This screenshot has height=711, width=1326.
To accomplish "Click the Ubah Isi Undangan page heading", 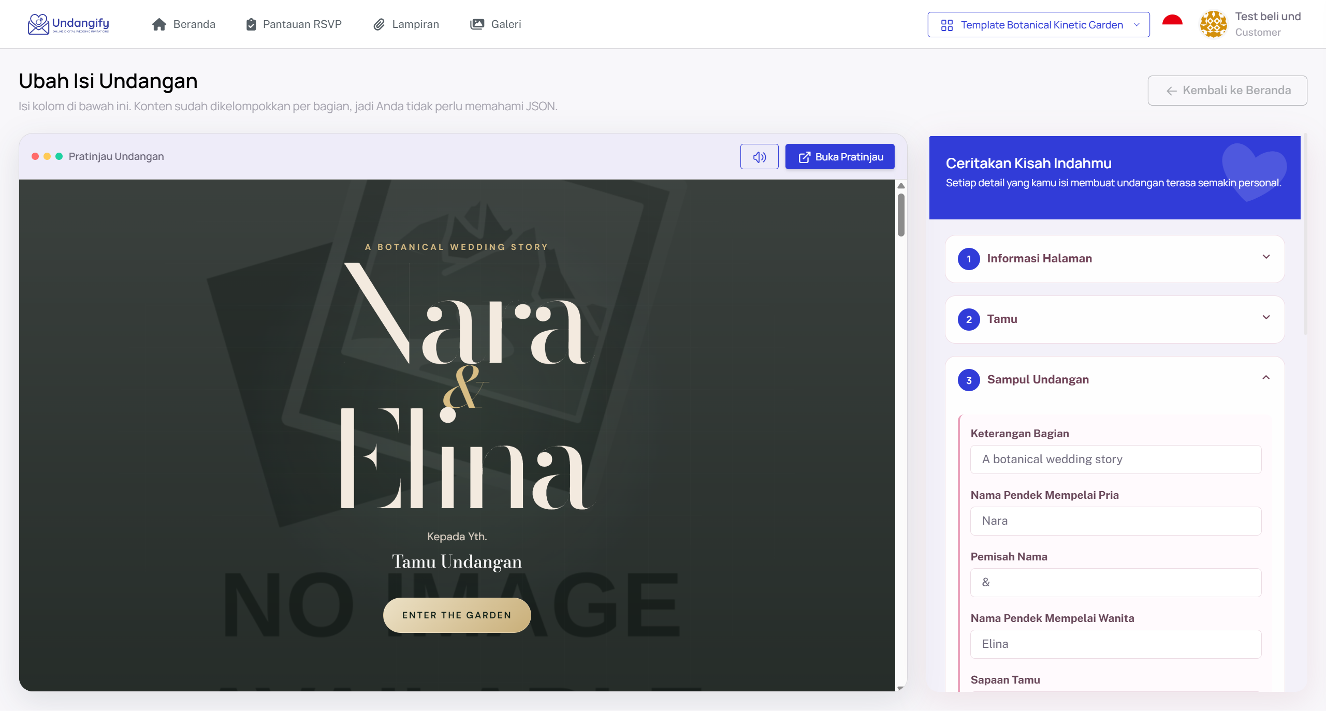I will pyautogui.click(x=108, y=81).
